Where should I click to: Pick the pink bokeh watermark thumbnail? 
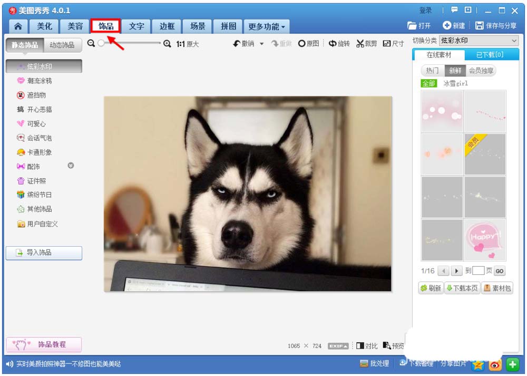[442, 111]
